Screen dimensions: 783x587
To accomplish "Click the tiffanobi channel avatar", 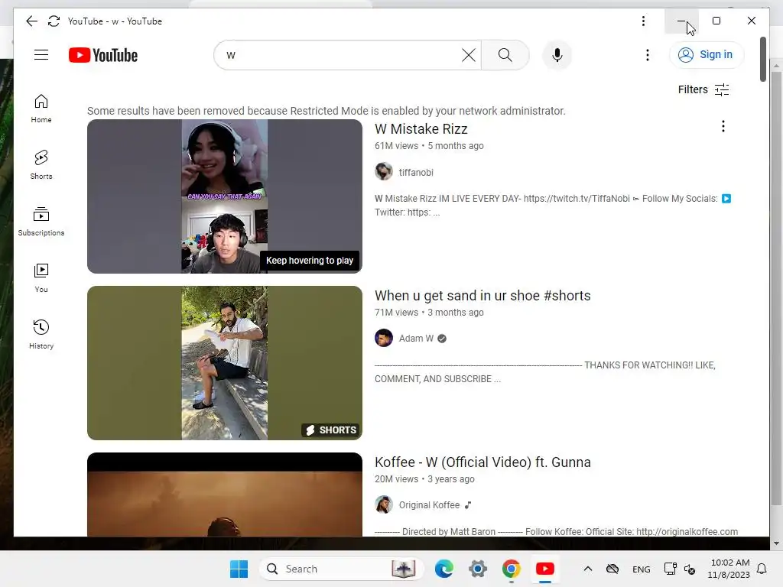I will tap(384, 172).
